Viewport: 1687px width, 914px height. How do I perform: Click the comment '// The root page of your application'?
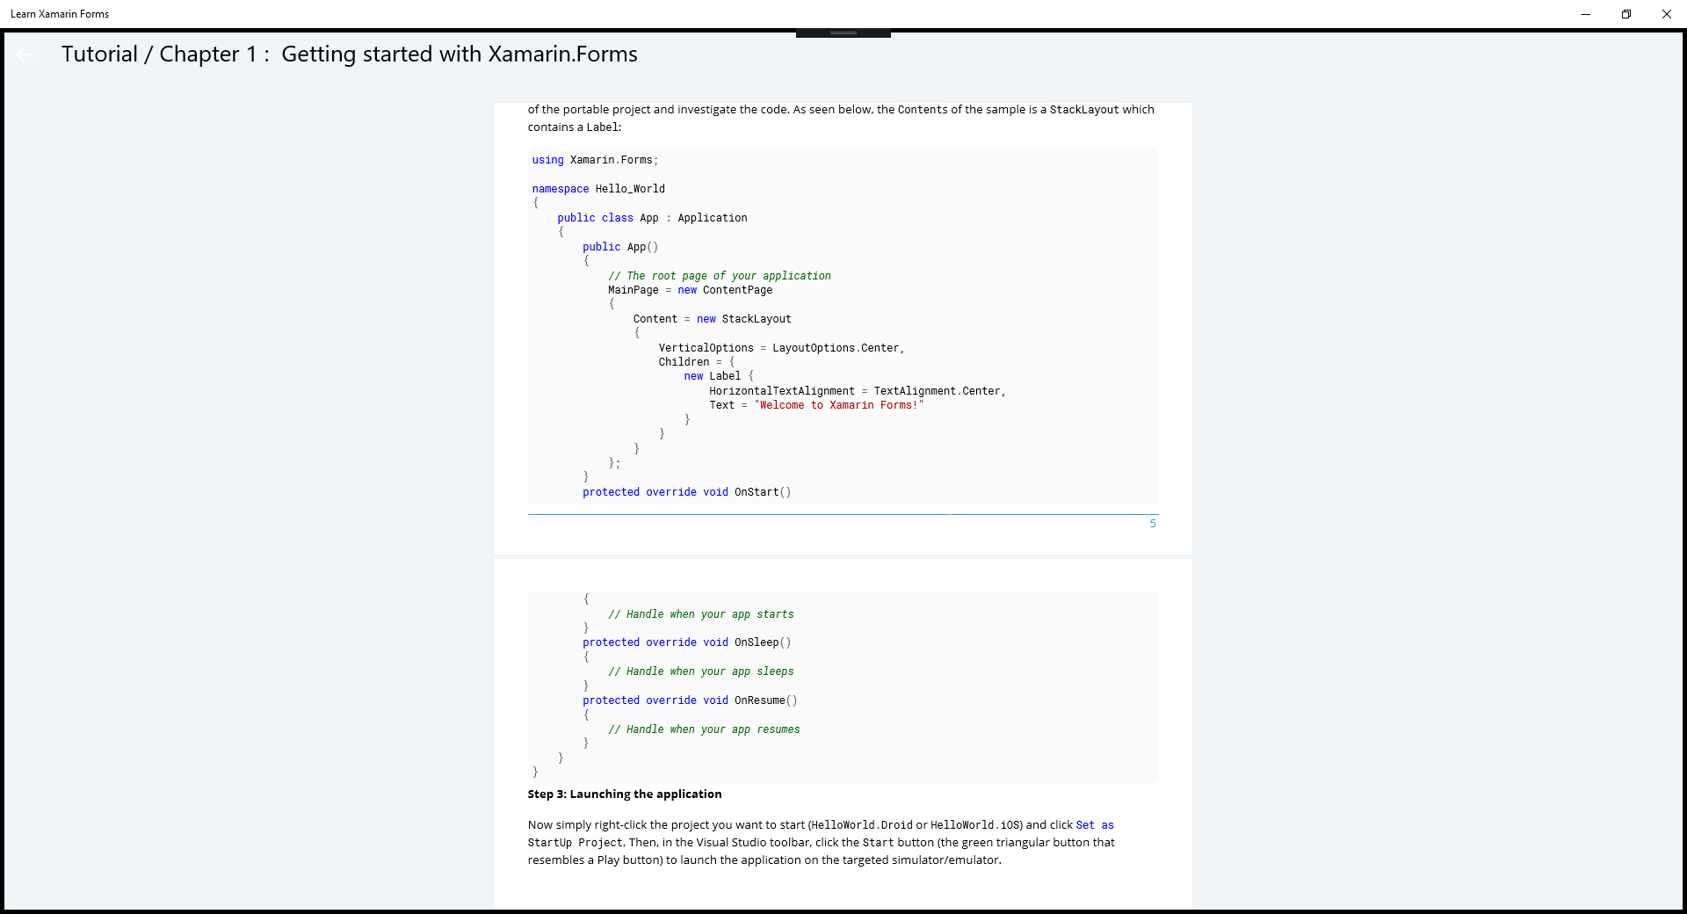coord(720,276)
